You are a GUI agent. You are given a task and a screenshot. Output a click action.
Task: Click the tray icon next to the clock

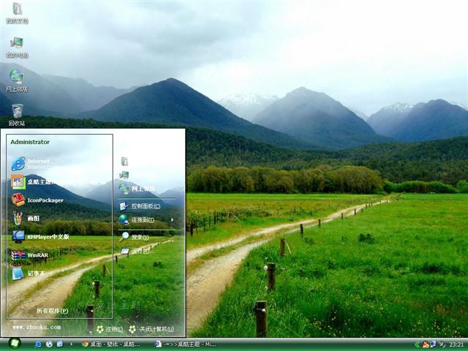click(442, 344)
